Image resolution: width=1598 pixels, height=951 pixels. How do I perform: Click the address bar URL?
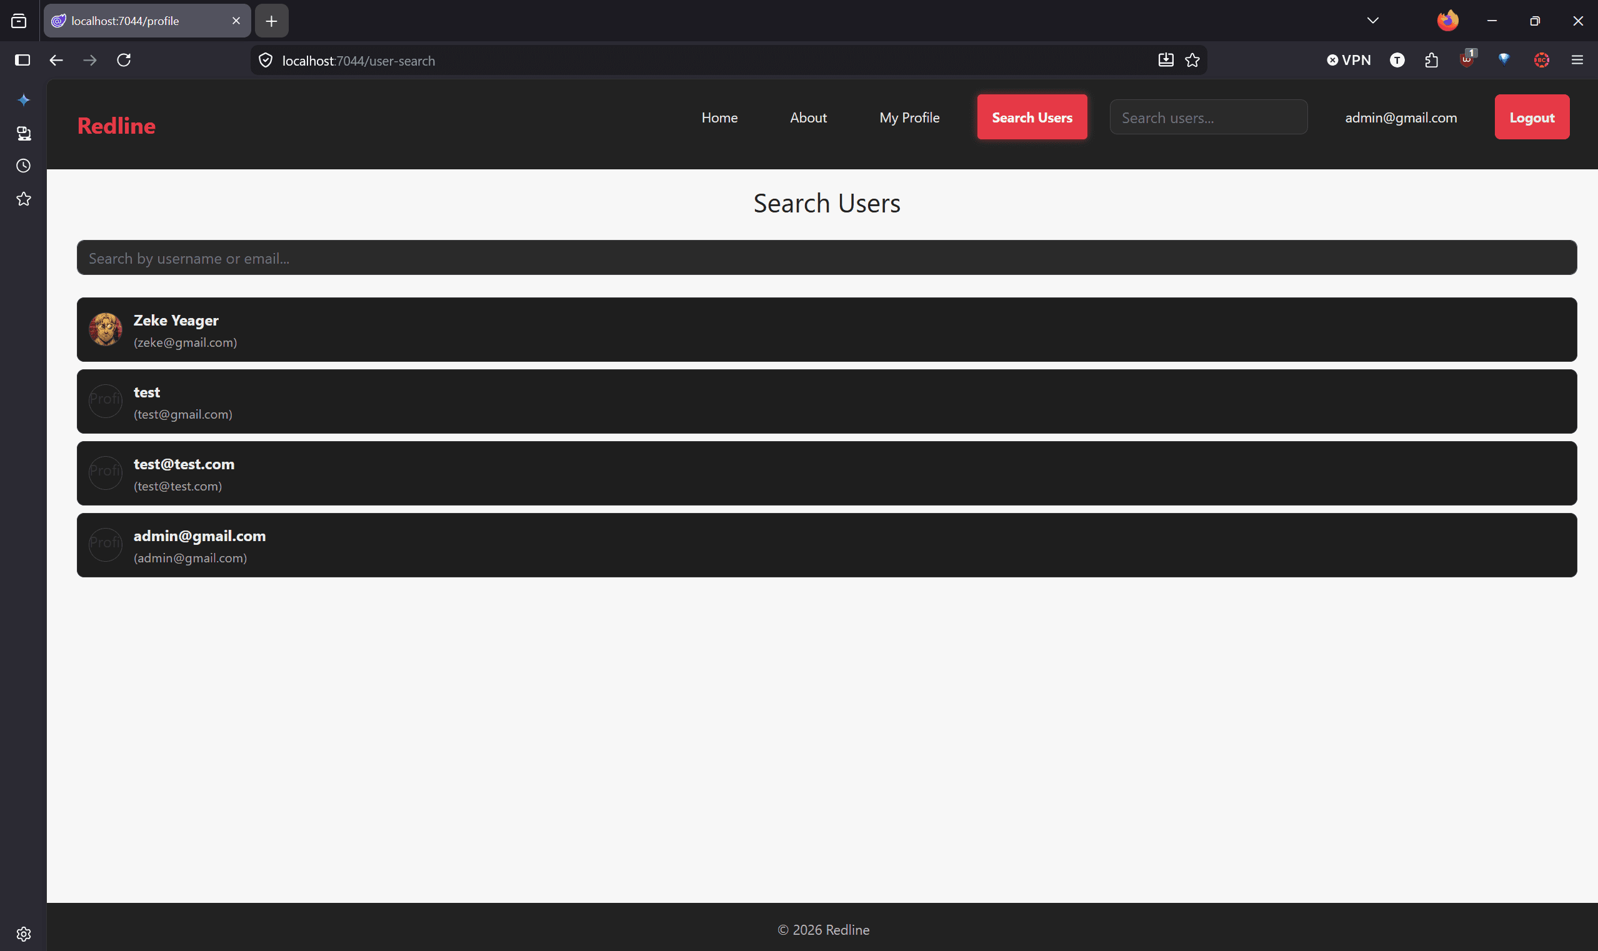358,60
